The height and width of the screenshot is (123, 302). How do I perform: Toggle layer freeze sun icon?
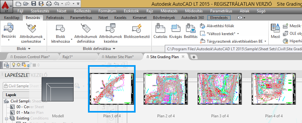tap(18, 65)
